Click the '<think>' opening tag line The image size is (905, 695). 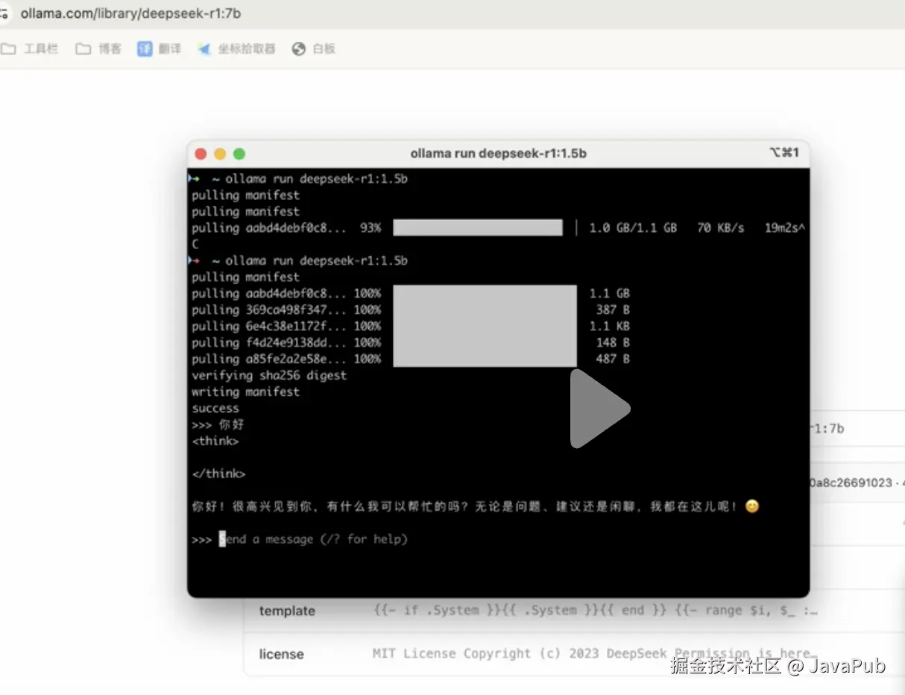(x=215, y=441)
